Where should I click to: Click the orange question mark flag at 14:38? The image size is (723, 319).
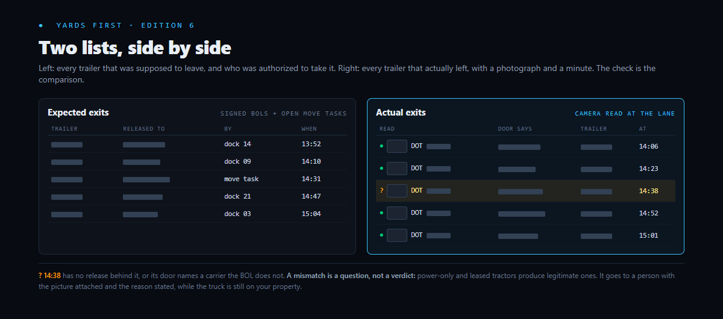tap(381, 191)
